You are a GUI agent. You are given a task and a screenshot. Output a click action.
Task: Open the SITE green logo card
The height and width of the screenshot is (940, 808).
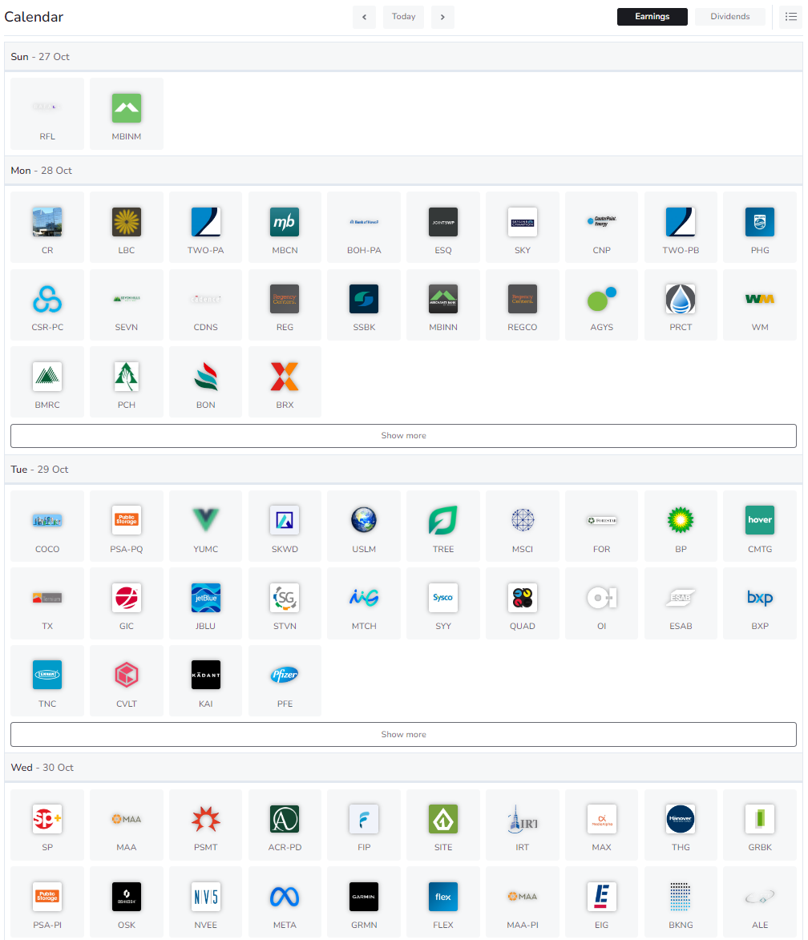[x=443, y=825]
